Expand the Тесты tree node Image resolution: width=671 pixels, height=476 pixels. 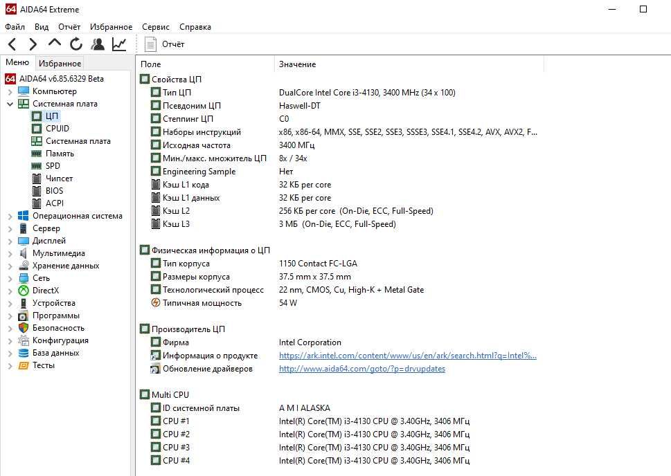coord(10,366)
